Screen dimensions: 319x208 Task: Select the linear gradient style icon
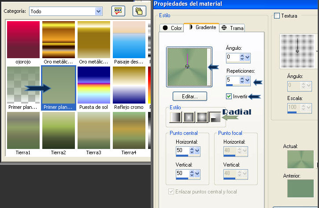(x=175, y=117)
